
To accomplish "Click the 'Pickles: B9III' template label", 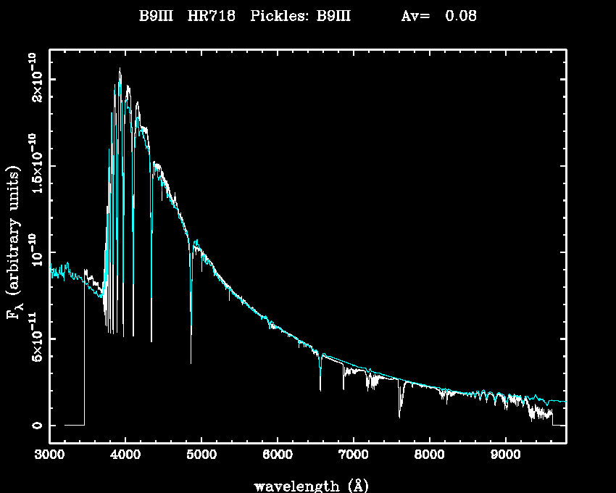I will (x=301, y=16).
